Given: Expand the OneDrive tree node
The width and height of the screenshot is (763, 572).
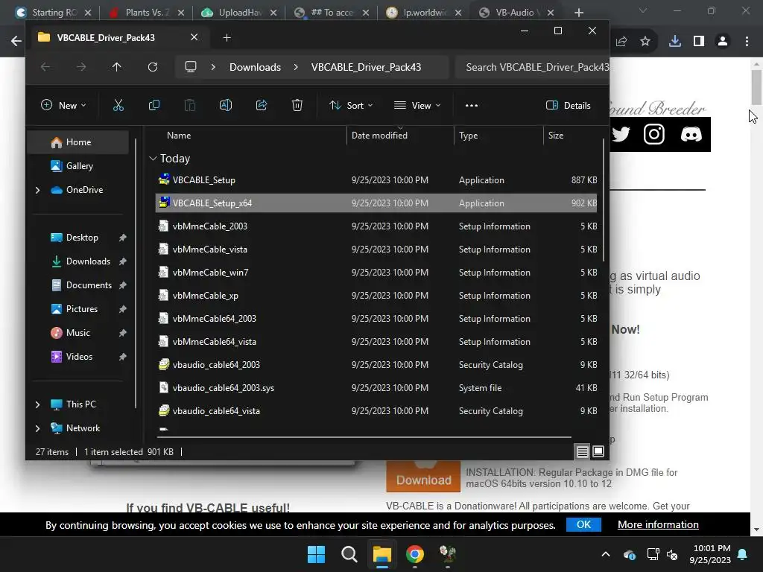Looking at the screenshot, I should [37, 190].
